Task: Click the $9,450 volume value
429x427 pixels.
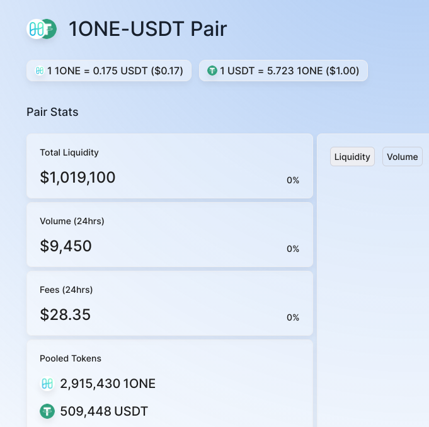Action: tap(66, 246)
